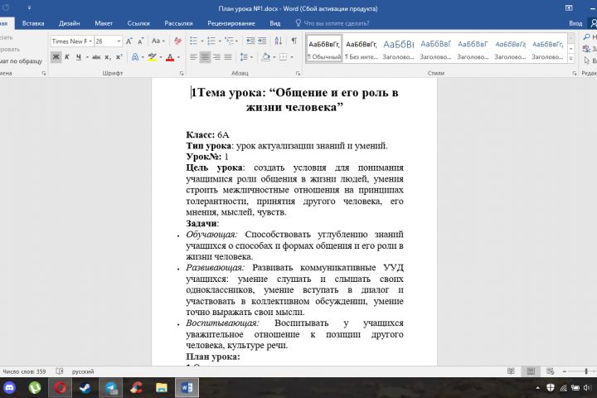The height and width of the screenshot is (398, 597).
Task: Open font name dropdown
Action: pos(90,41)
